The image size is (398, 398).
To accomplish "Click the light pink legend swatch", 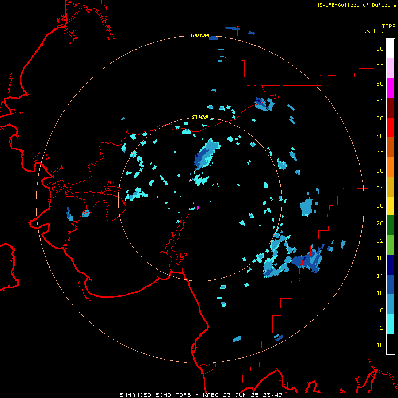I will (x=390, y=68).
